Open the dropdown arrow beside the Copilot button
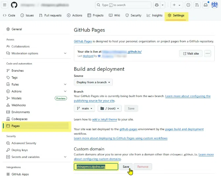This screenshot has width=221, height=178. point(163,5)
